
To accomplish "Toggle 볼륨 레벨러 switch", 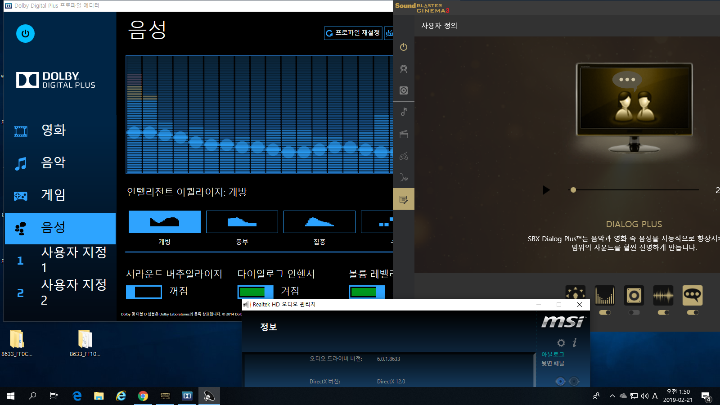I will (x=367, y=292).
